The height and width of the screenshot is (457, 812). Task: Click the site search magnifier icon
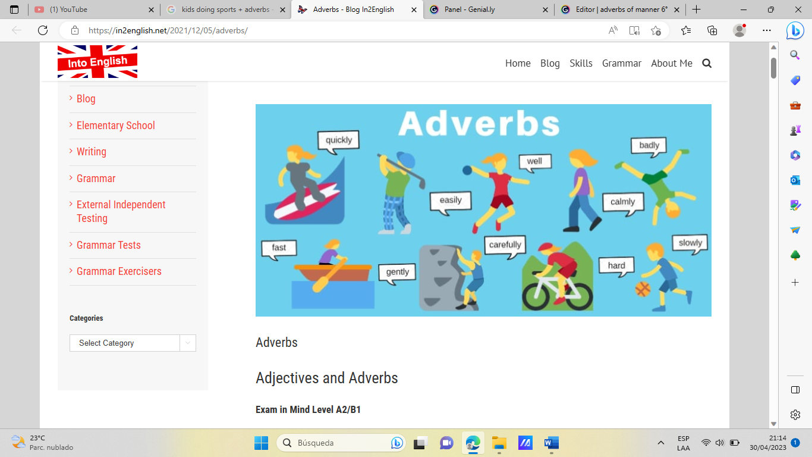tap(707, 63)
